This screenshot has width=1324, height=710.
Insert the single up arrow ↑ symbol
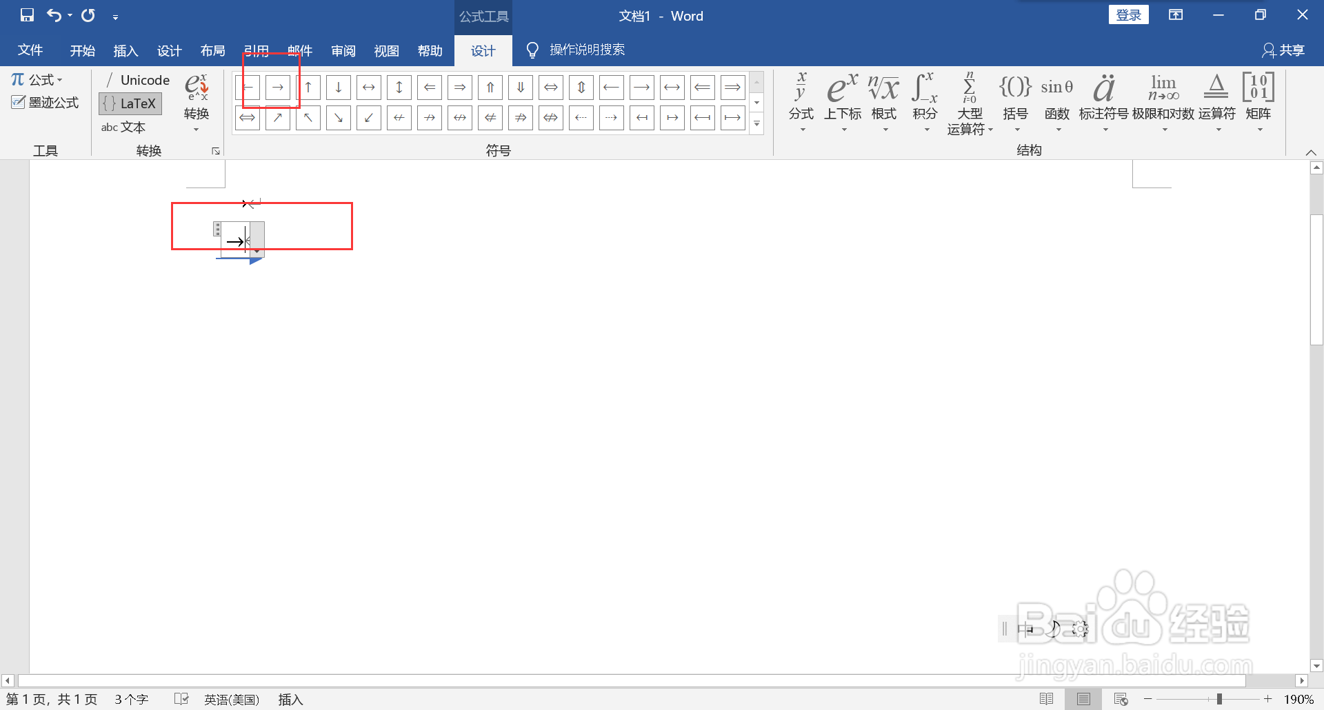tap(308, 88)
